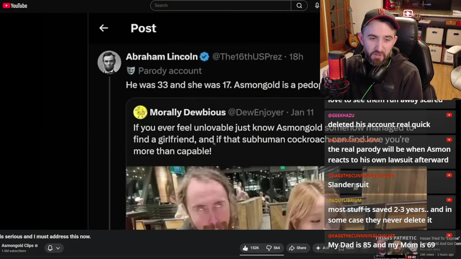
Task: Open the @The16thUSPrez handle
Action: (247, 57)
